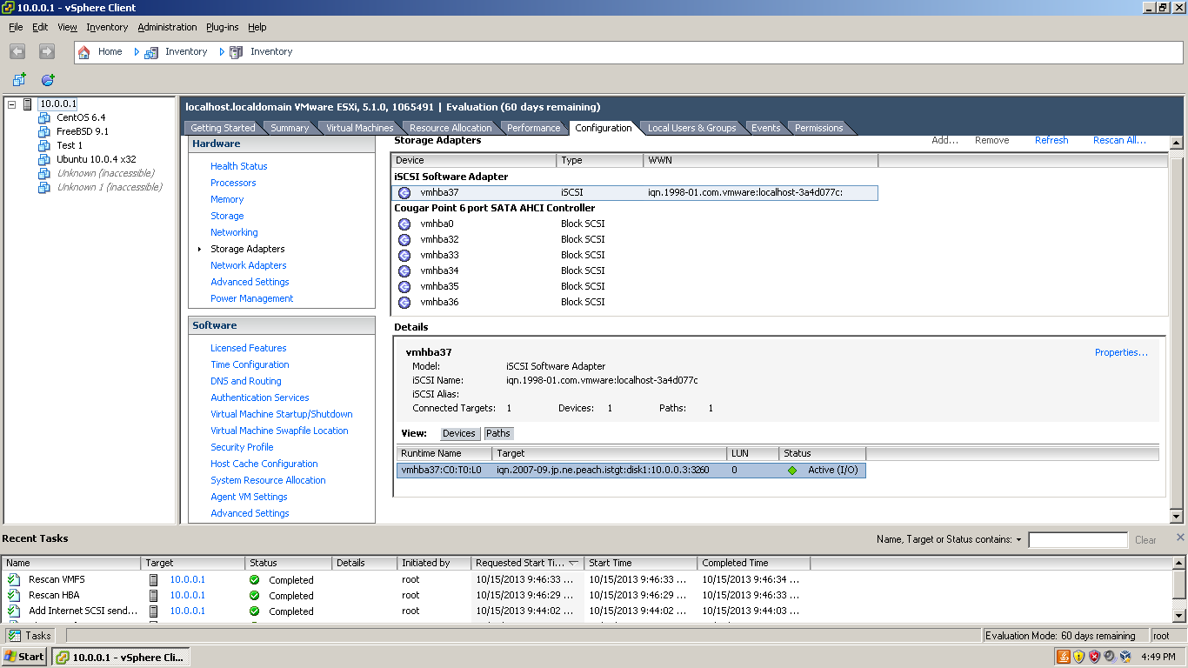Select the vmhba0 adapter icon
The width and height of the screenshot is (1188, 668).
pos(404,224)
